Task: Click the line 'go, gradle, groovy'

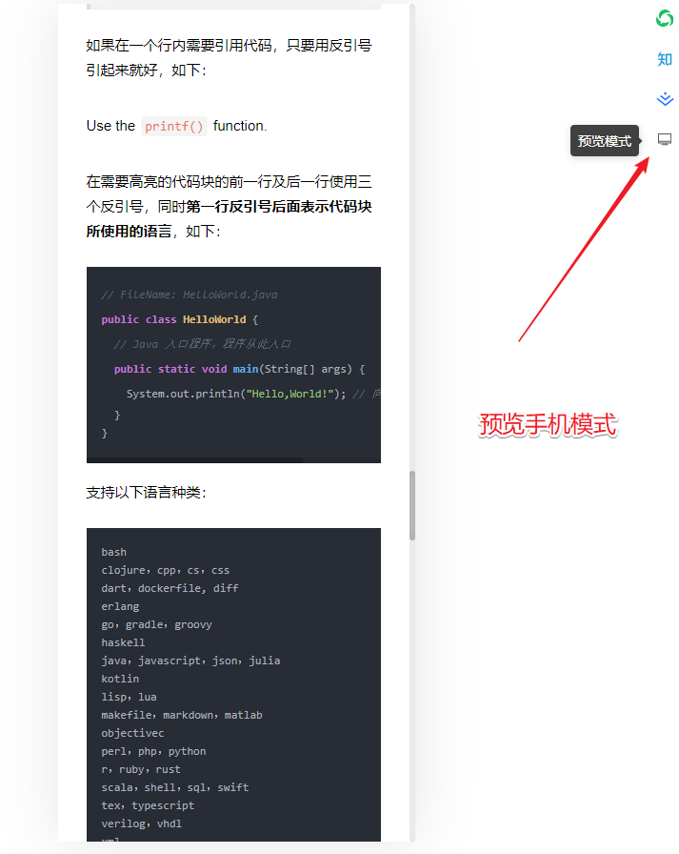Action: (x=157, y=624)
